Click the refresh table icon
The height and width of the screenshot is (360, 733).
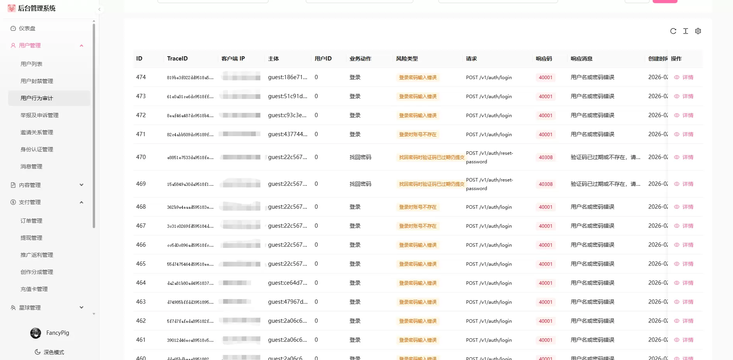(x=673, y=31)
